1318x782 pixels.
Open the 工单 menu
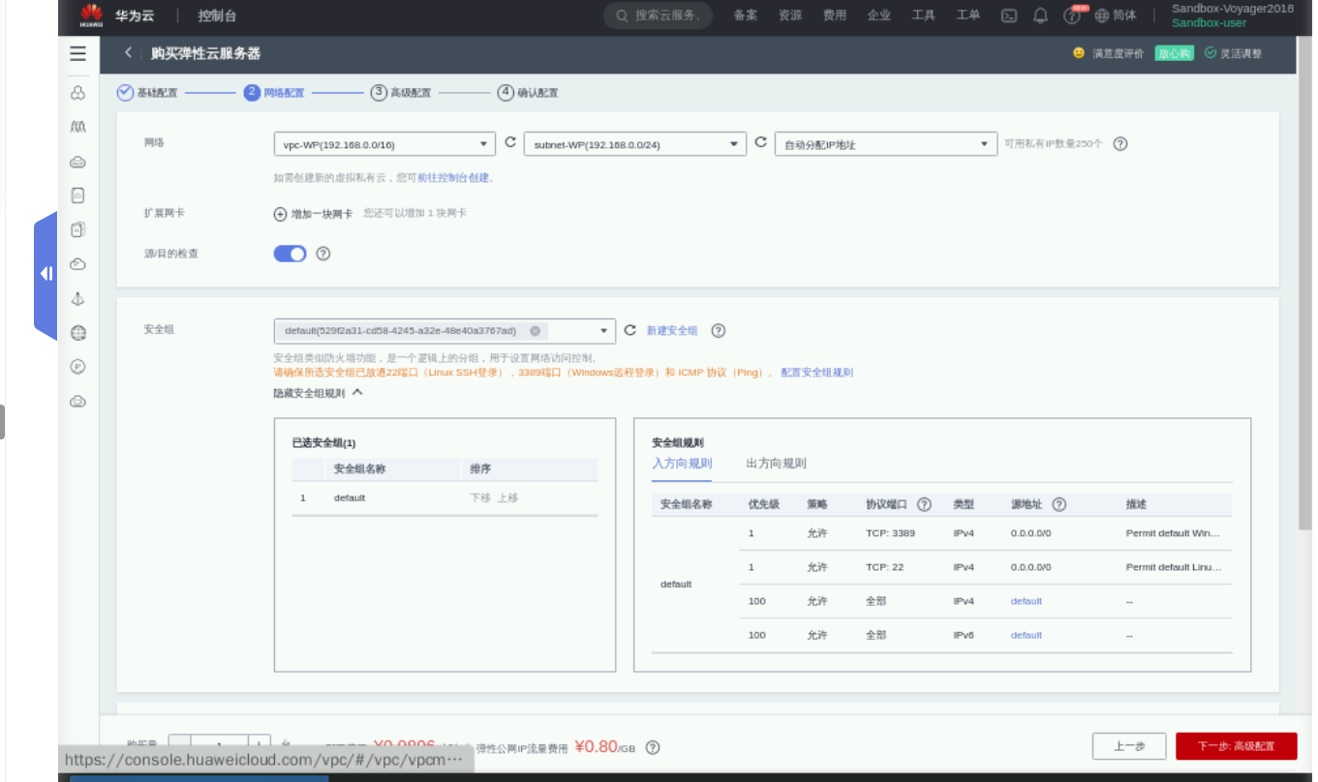coord(968,15)
